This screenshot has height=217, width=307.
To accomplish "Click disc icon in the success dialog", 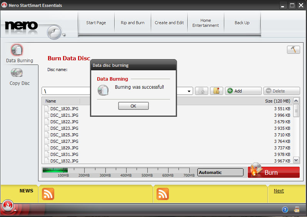I will tap(103, 90).
